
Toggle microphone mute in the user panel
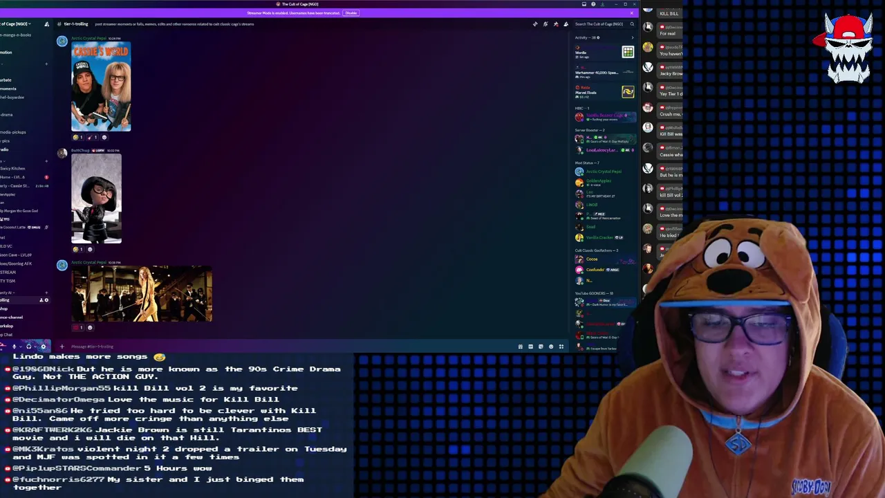(x=14, y=347)
